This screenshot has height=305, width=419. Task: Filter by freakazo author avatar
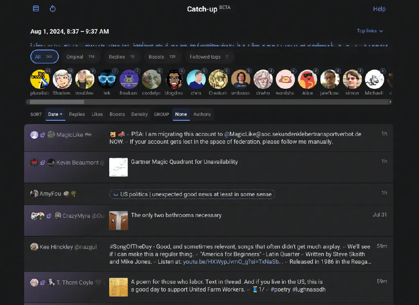pos(129,79)
